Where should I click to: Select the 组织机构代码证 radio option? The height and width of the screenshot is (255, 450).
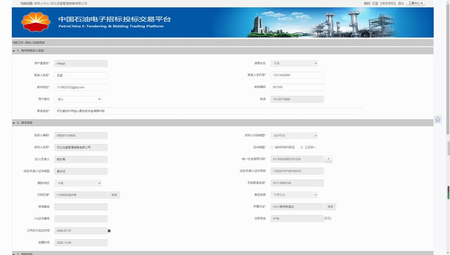[272, 148]
